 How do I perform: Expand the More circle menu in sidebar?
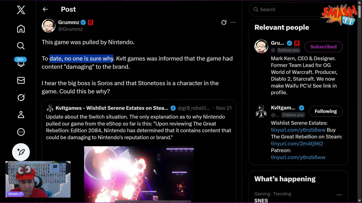[x=21, y=132]
